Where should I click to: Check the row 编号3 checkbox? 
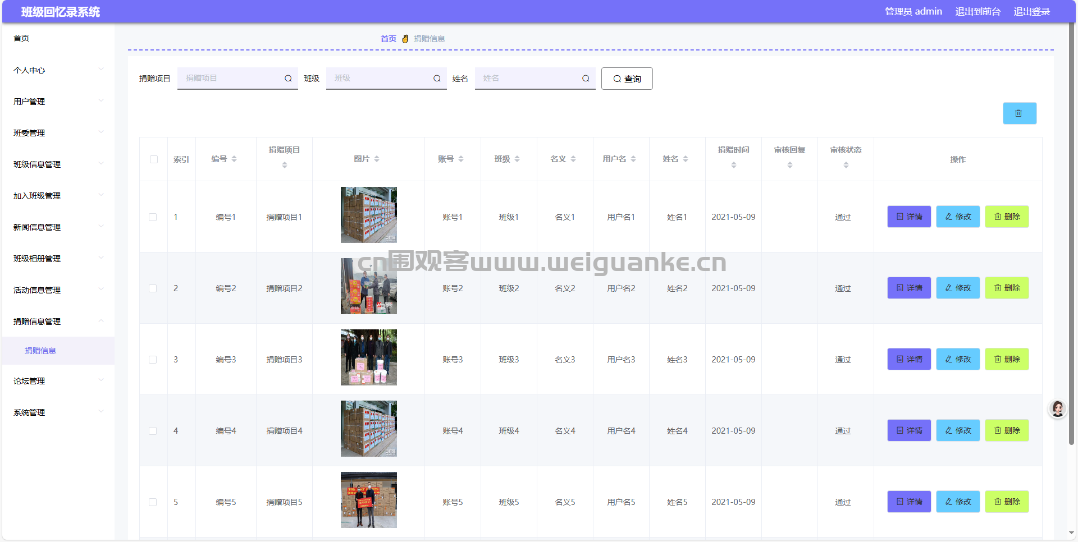pyautogui.click(x=153, y=360)
